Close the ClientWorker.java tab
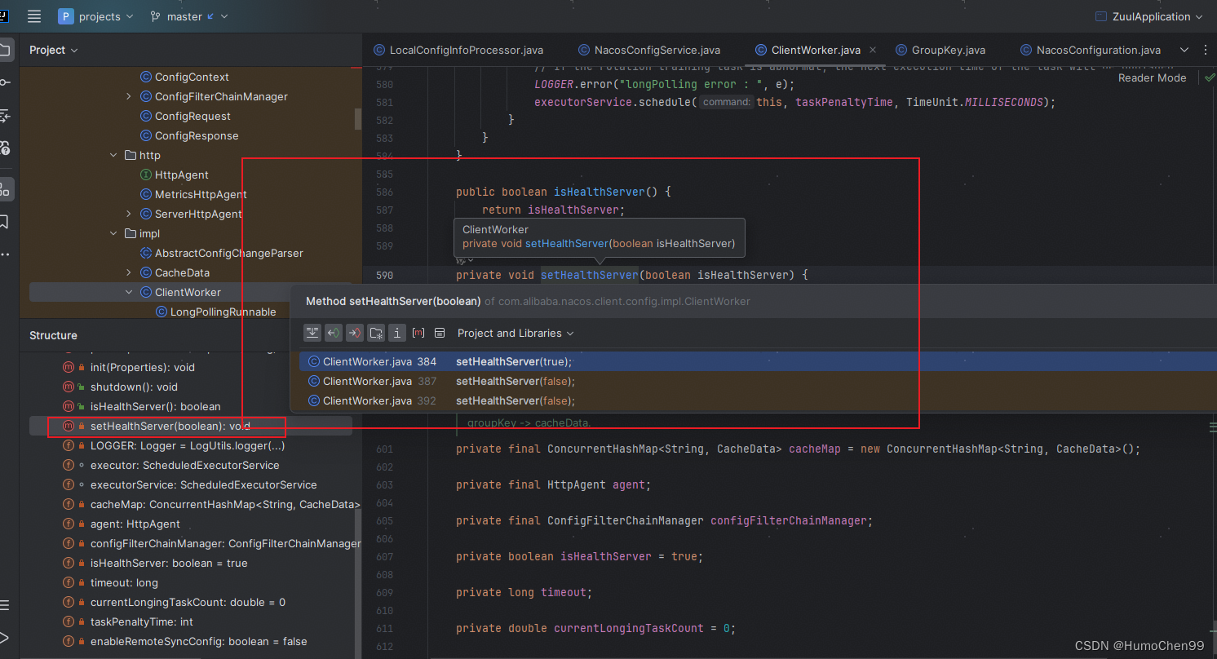 click(x=873, y=50)
